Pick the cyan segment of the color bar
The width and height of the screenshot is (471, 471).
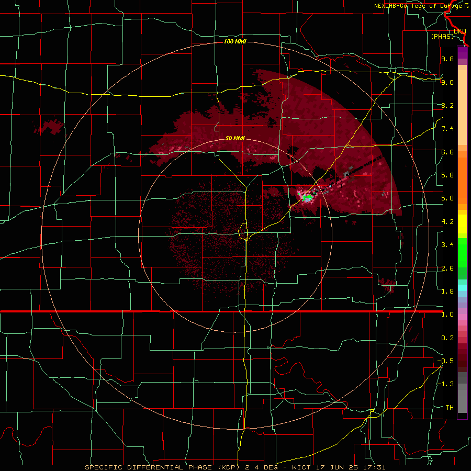coord(462,288)
